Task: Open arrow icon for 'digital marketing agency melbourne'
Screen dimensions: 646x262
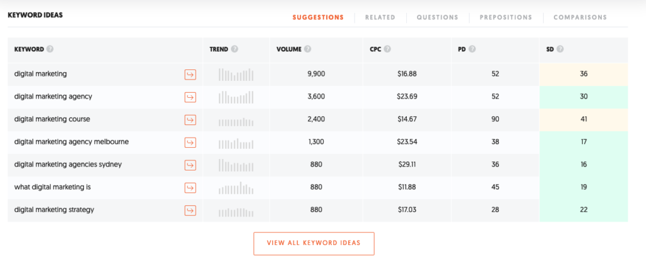Action: pos(190,143)
